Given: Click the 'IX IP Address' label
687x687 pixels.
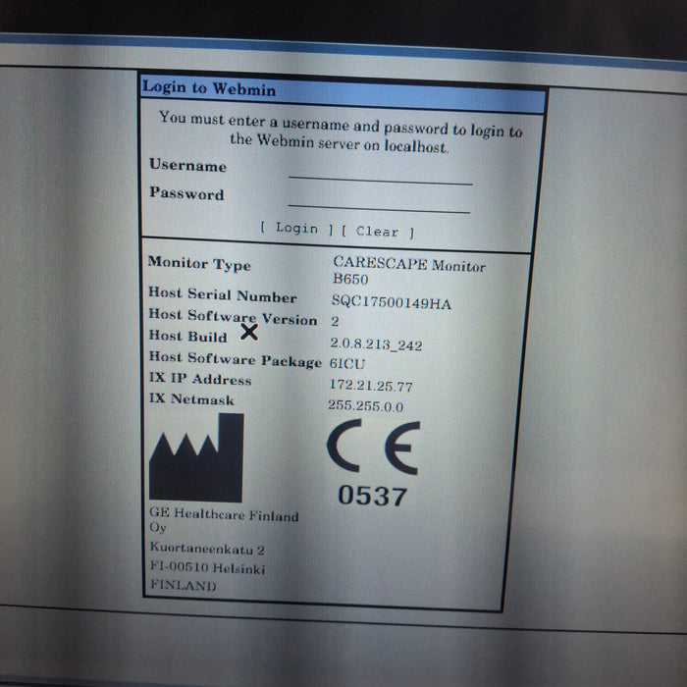Looking at the screenshot, I should [200, 379].
